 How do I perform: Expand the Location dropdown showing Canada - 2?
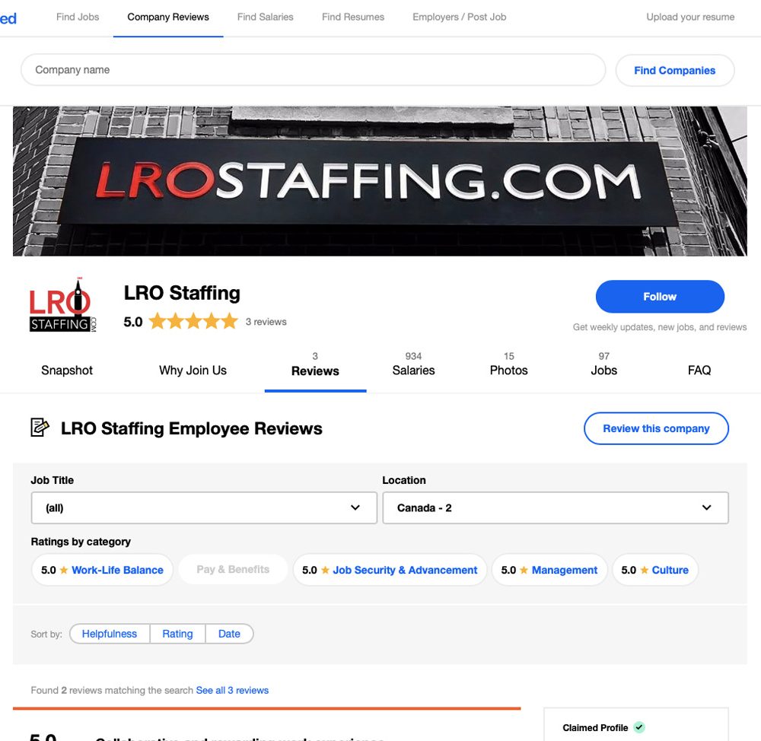[556, 507]
